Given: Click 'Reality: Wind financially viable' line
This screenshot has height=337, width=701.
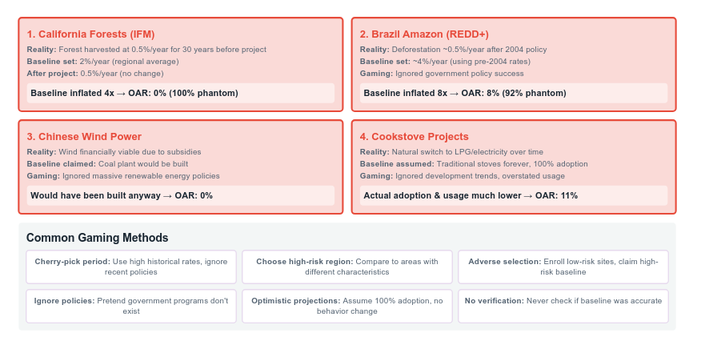Looking at the screenshot, I should tap(114, 152).
